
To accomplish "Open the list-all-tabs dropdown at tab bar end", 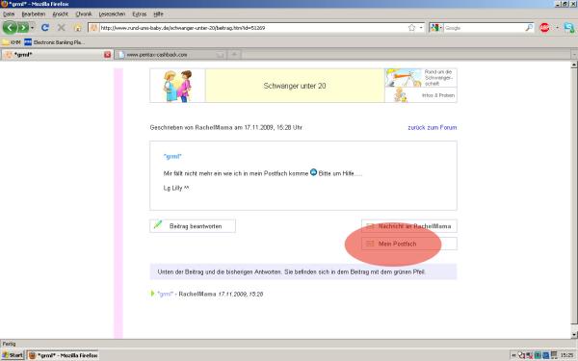I will tap(574, 55).
